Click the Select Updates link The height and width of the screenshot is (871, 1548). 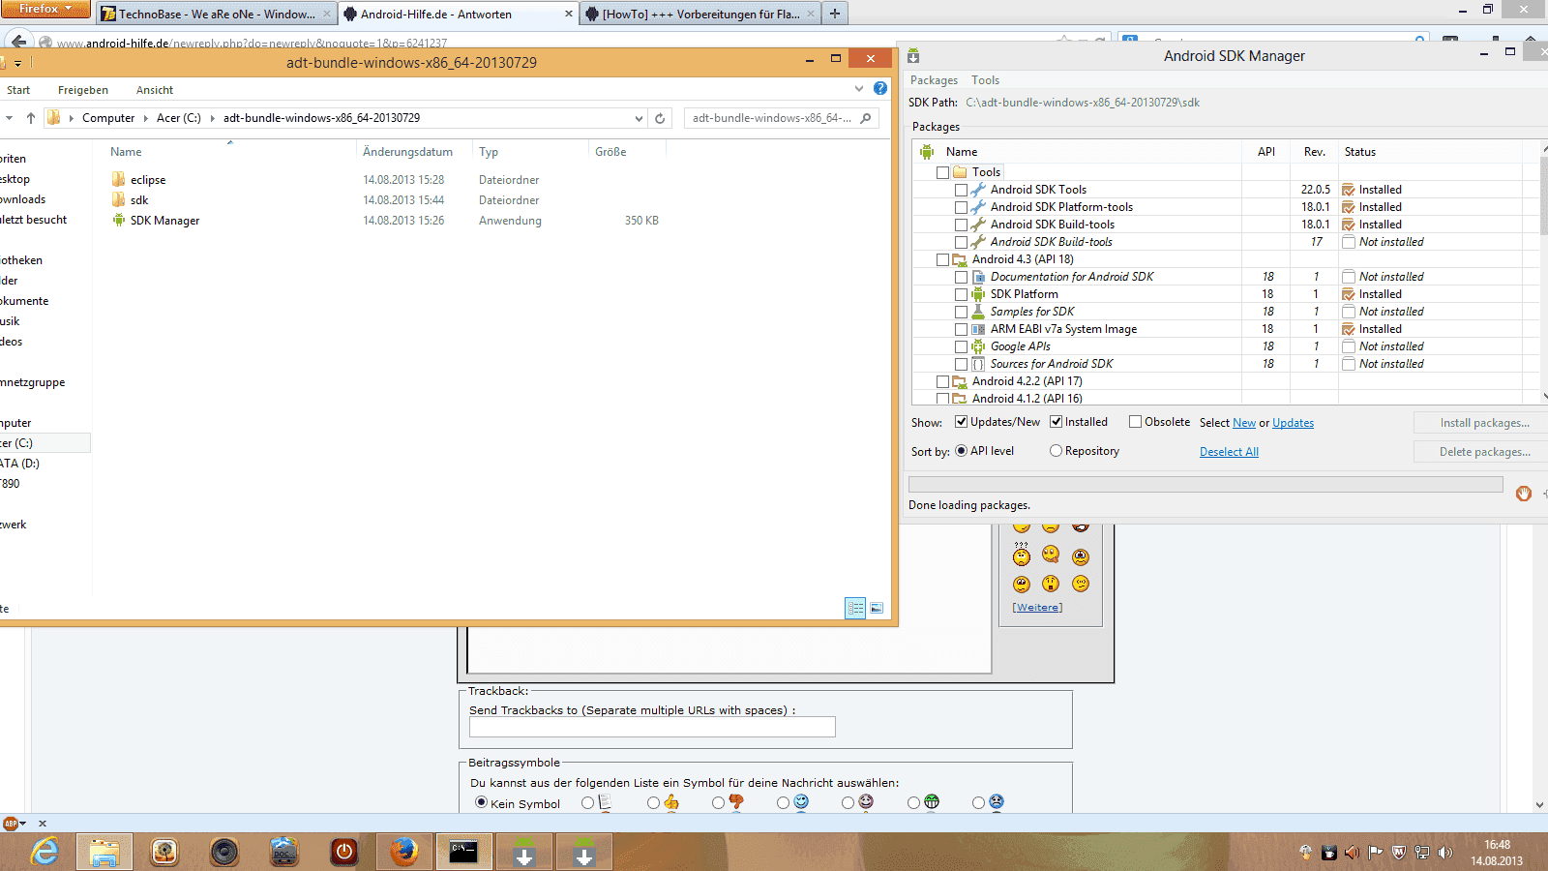[x=1293, y=423]
